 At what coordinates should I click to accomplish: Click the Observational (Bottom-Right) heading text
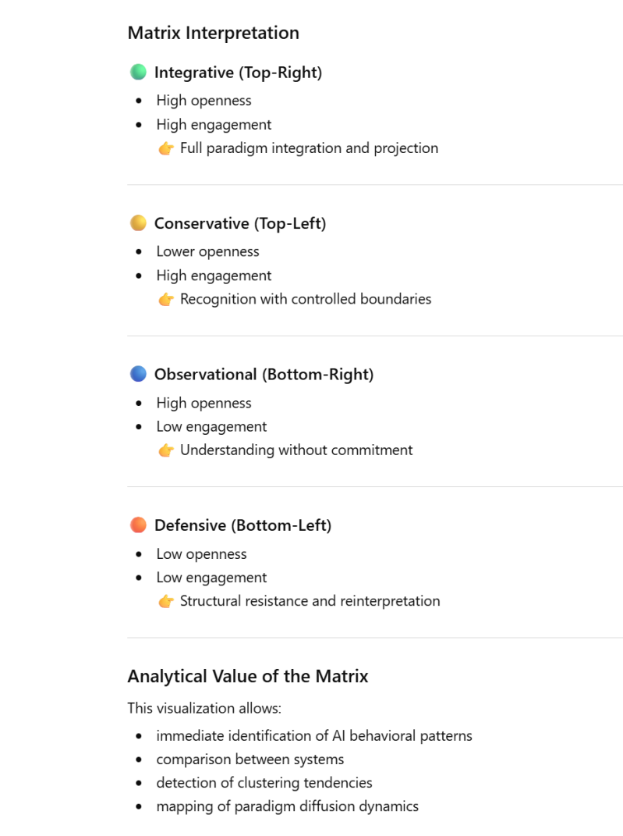point(264,374)
